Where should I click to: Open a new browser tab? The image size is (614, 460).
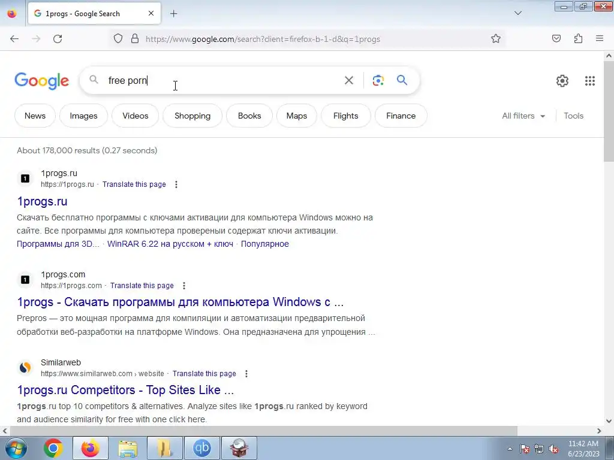[x=173, y=14]
